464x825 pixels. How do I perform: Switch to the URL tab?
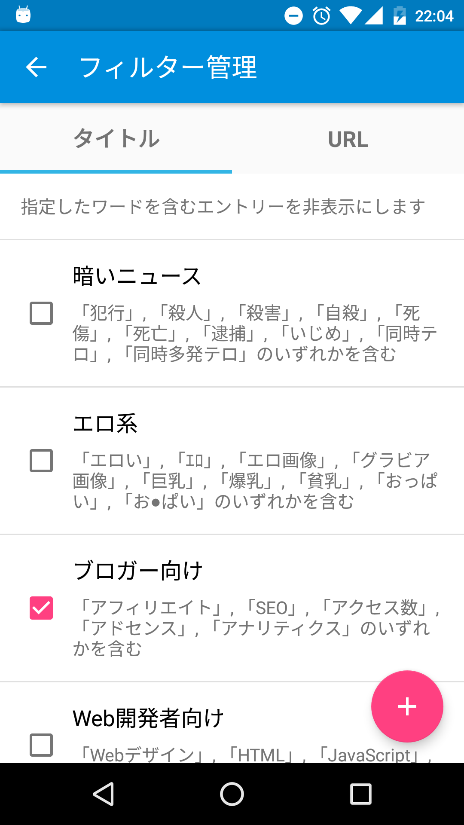[348, 139]
